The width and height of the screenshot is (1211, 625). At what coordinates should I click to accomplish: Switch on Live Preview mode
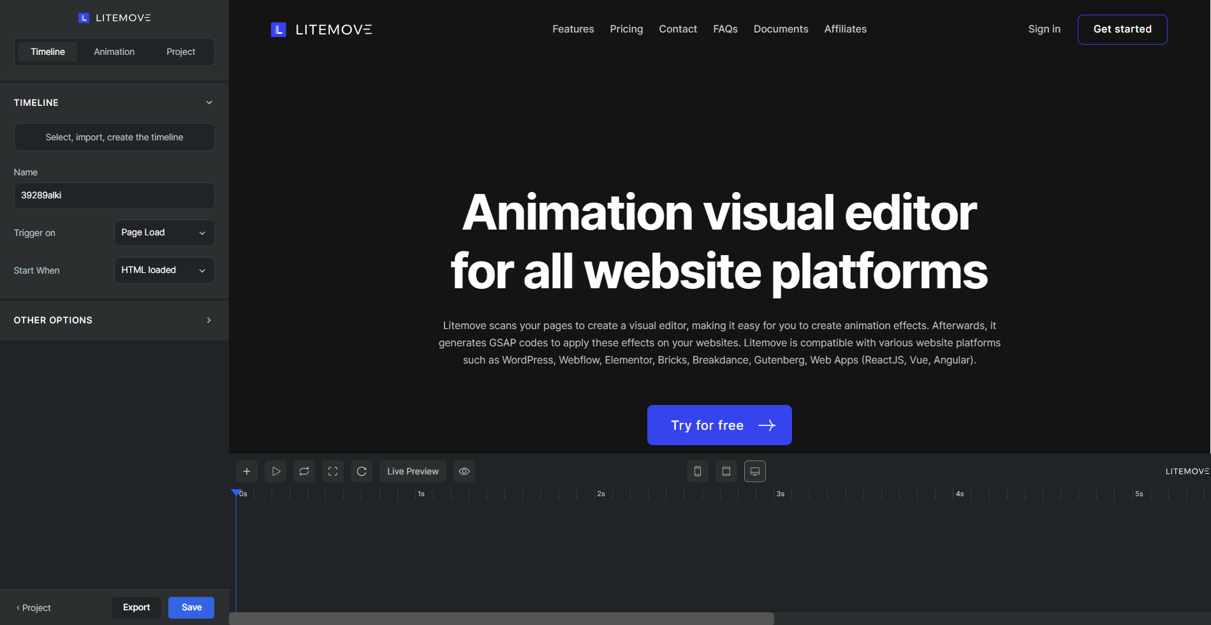[x=413, y=471]
